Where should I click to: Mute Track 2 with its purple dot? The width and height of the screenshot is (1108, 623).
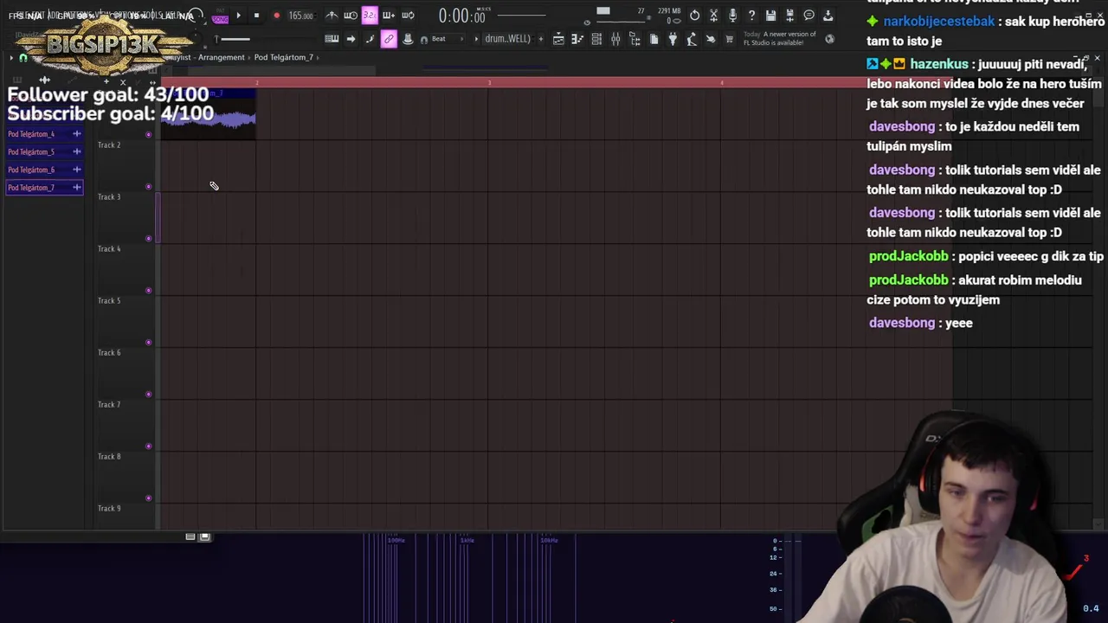(149, 187)
